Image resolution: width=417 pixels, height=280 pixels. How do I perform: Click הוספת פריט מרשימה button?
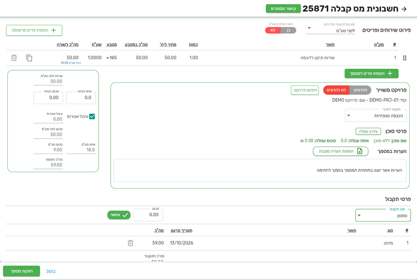[34, 30]
